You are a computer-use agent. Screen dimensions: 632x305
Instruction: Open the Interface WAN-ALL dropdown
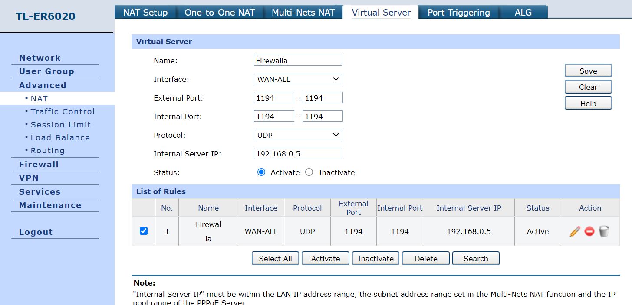click(298, 79)
